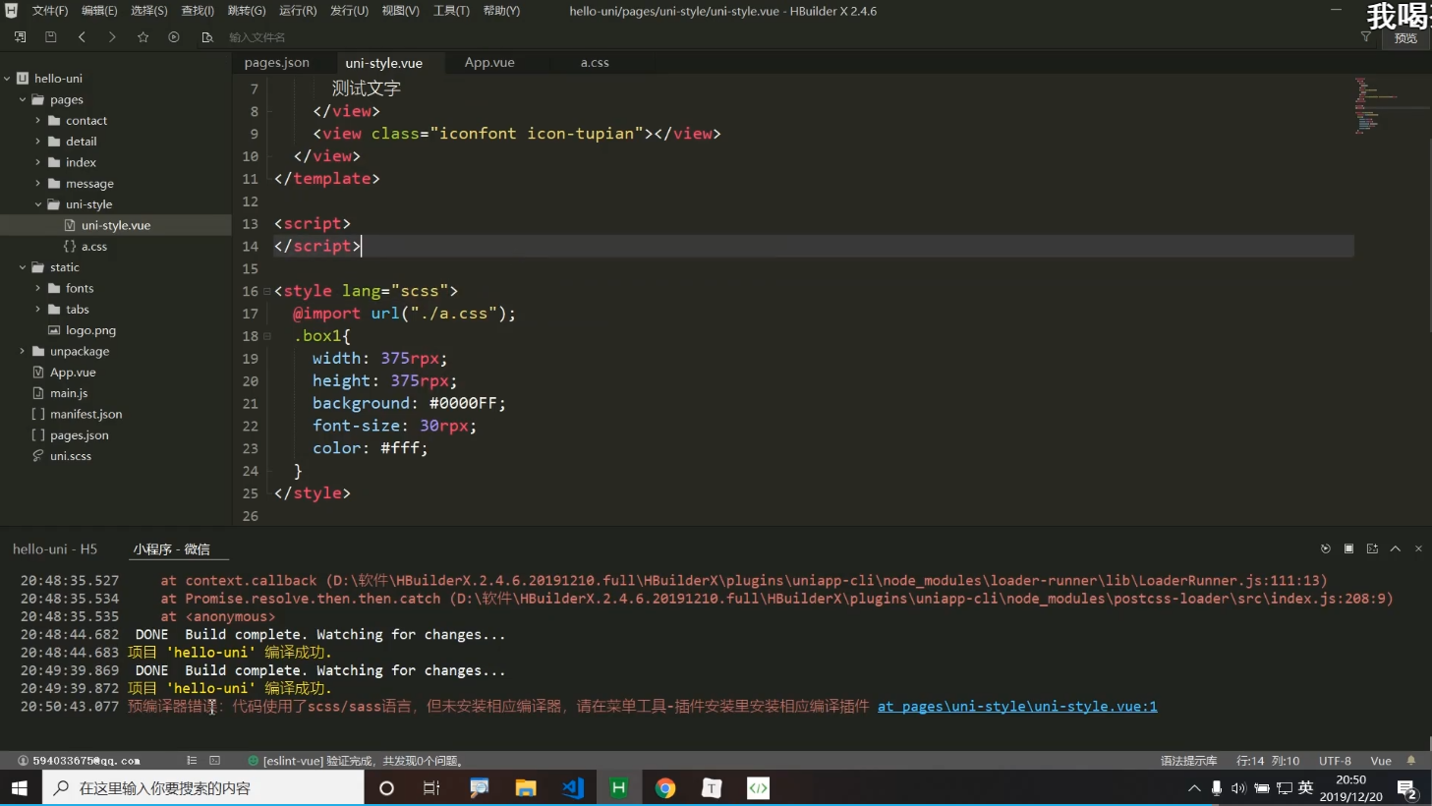
Task: Open manifest.json in the project tree
Action: pyautogui.click(x=86, y=414)
